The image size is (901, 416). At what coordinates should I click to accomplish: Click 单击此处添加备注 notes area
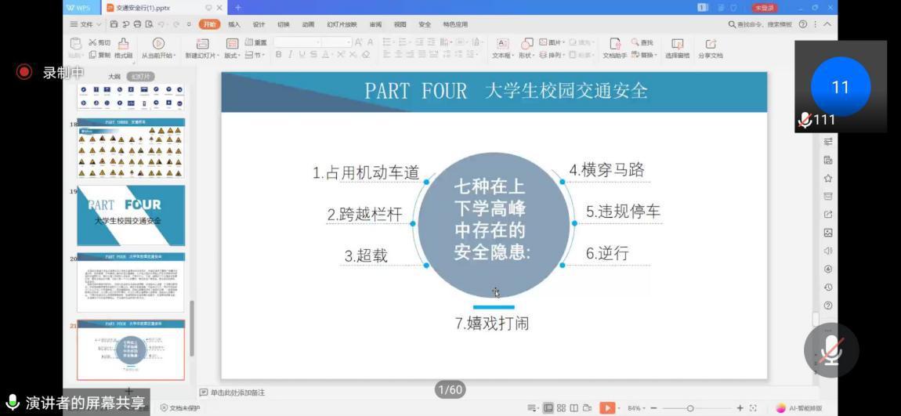tap(237, 392)
